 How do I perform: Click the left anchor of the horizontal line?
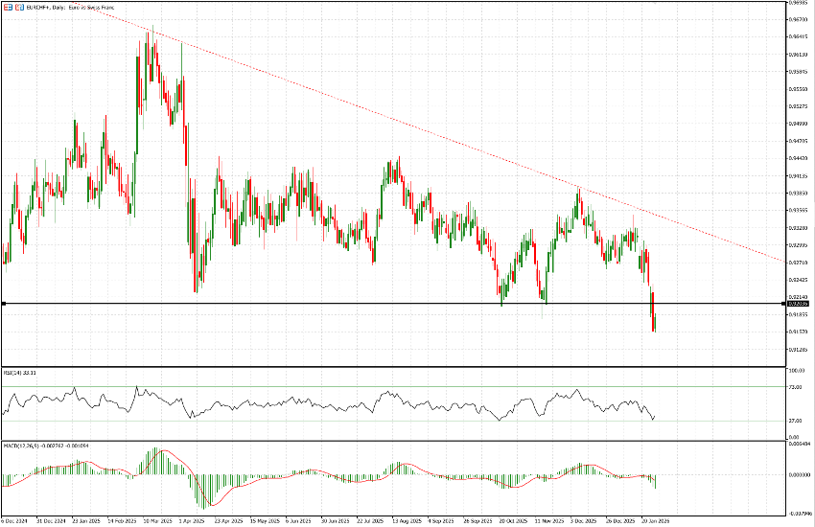pos(4,304)
